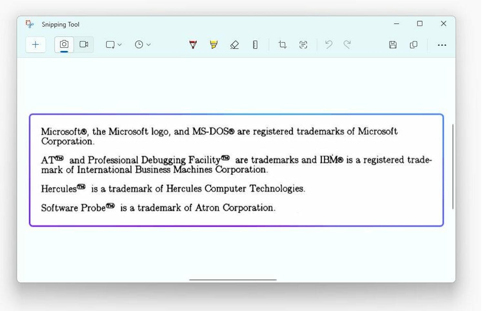Open the See more menu
The image size is (484, 311).
[x=442, y=45]
